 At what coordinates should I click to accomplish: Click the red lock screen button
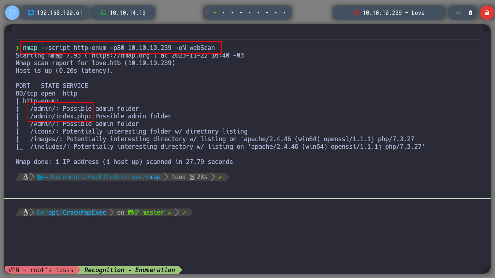[x=487, y=13]
